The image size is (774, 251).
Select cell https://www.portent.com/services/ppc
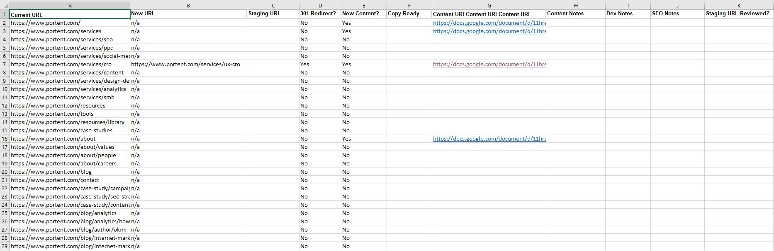[x=70, y=48]
